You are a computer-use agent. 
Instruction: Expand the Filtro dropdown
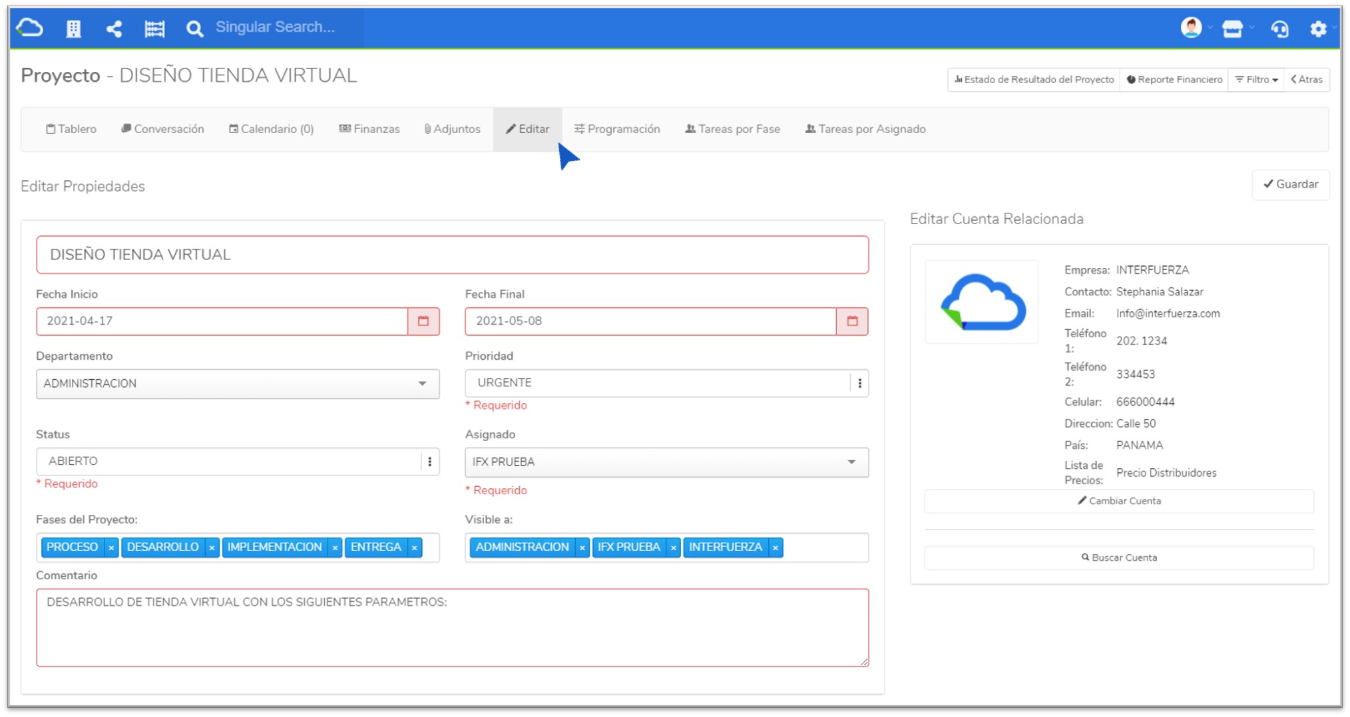point(1256,80)
